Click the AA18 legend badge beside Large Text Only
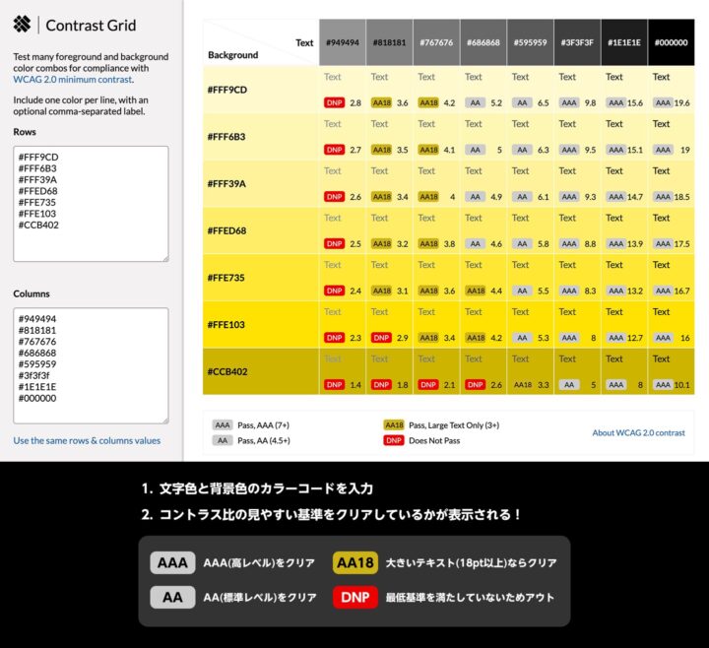The image size is (709, 648). pyautogui.click(x=394, y=425)
